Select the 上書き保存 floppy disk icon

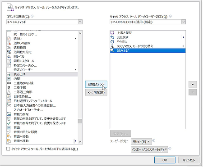point(112,33)
